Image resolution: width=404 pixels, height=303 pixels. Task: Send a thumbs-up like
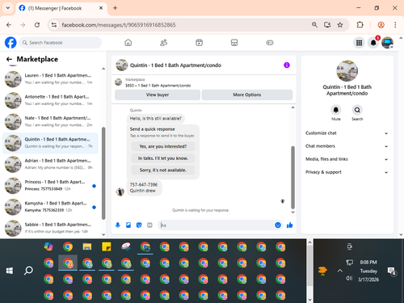tap(289, 225)
